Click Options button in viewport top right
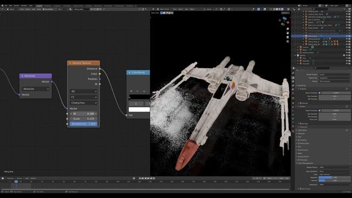 click(x=285, y=13)
